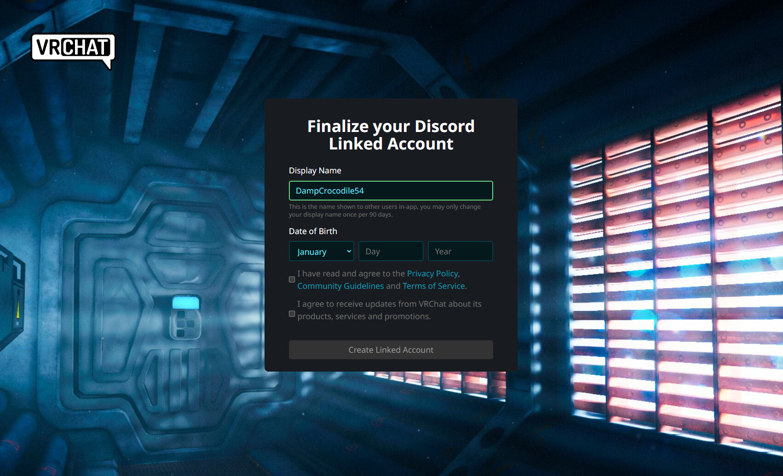Click the VRChat logo
The width and height of the screenshot is (783, 476).
click(x=73, y=51)
